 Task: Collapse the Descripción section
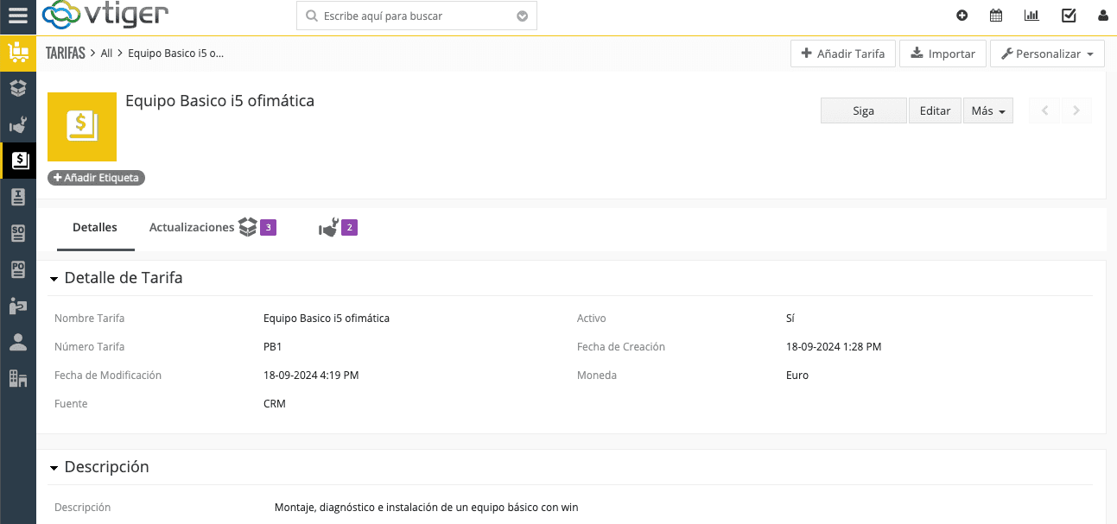[x=54, y=468]
